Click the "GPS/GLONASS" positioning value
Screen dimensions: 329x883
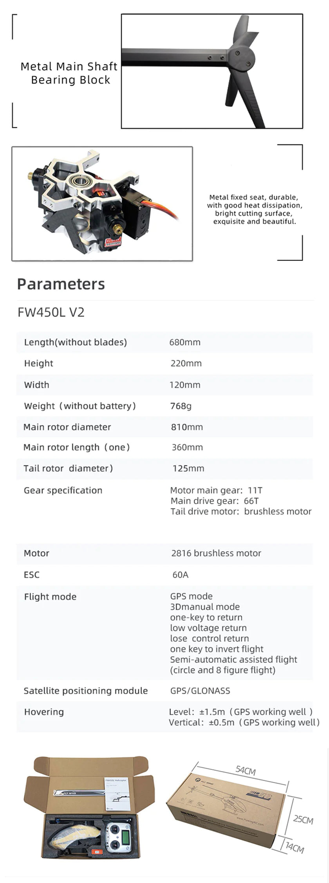click(x=200, y=691)
